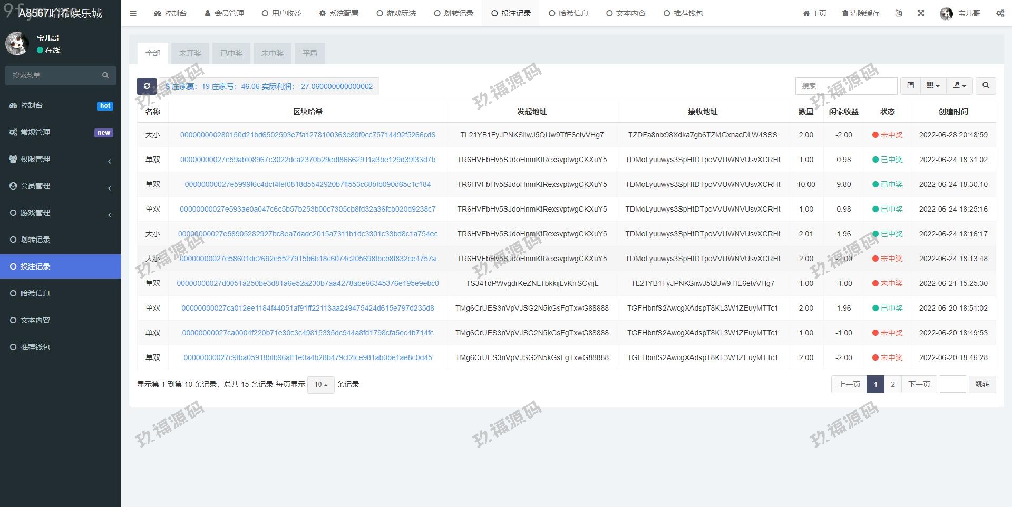Screen dimensions: 1012x507
Task: Open the page size dropdown showing 10
Action: [320, 385]
